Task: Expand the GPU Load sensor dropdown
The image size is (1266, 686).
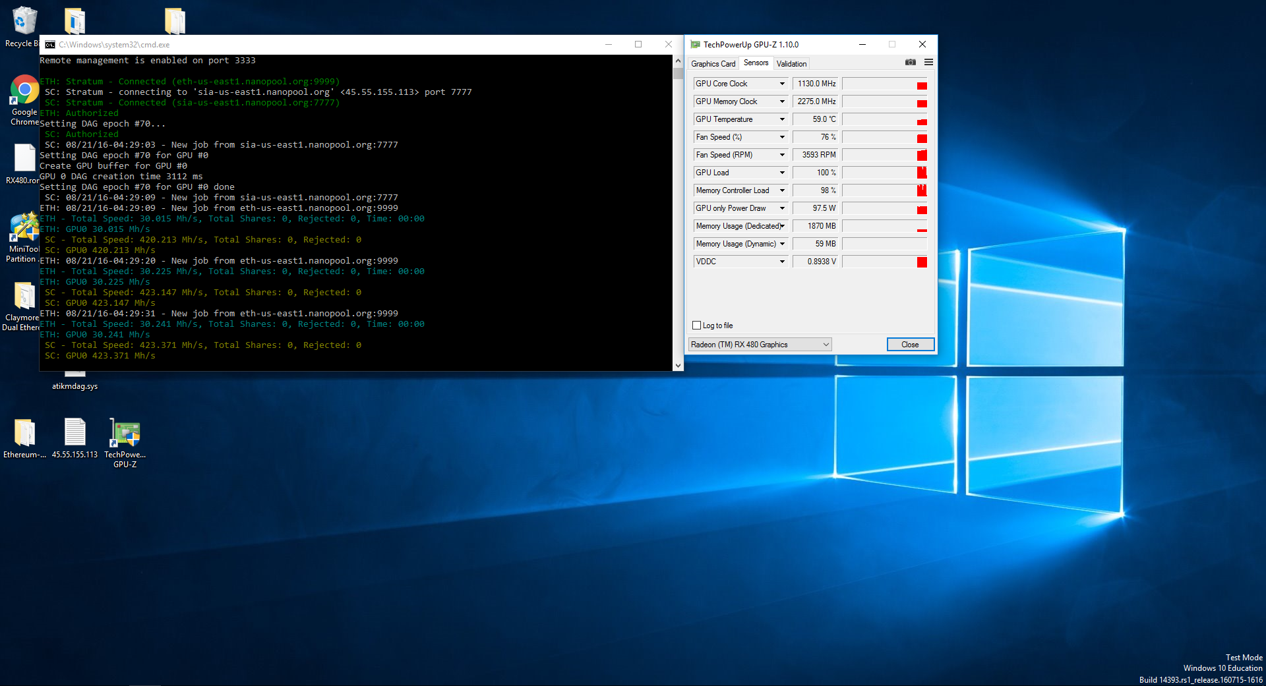Action: (782, 173)
